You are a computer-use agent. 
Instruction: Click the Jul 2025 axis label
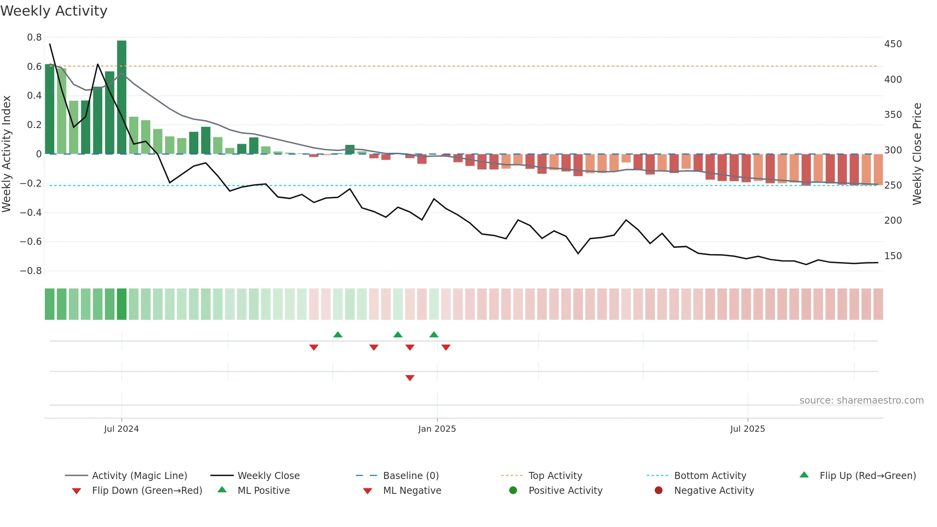[x=748, y=429]
